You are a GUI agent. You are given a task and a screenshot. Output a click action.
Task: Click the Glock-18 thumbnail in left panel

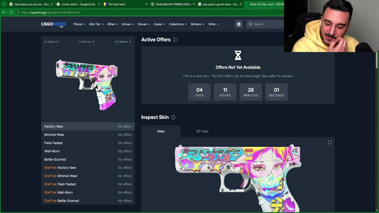click(x=87, y=85)
